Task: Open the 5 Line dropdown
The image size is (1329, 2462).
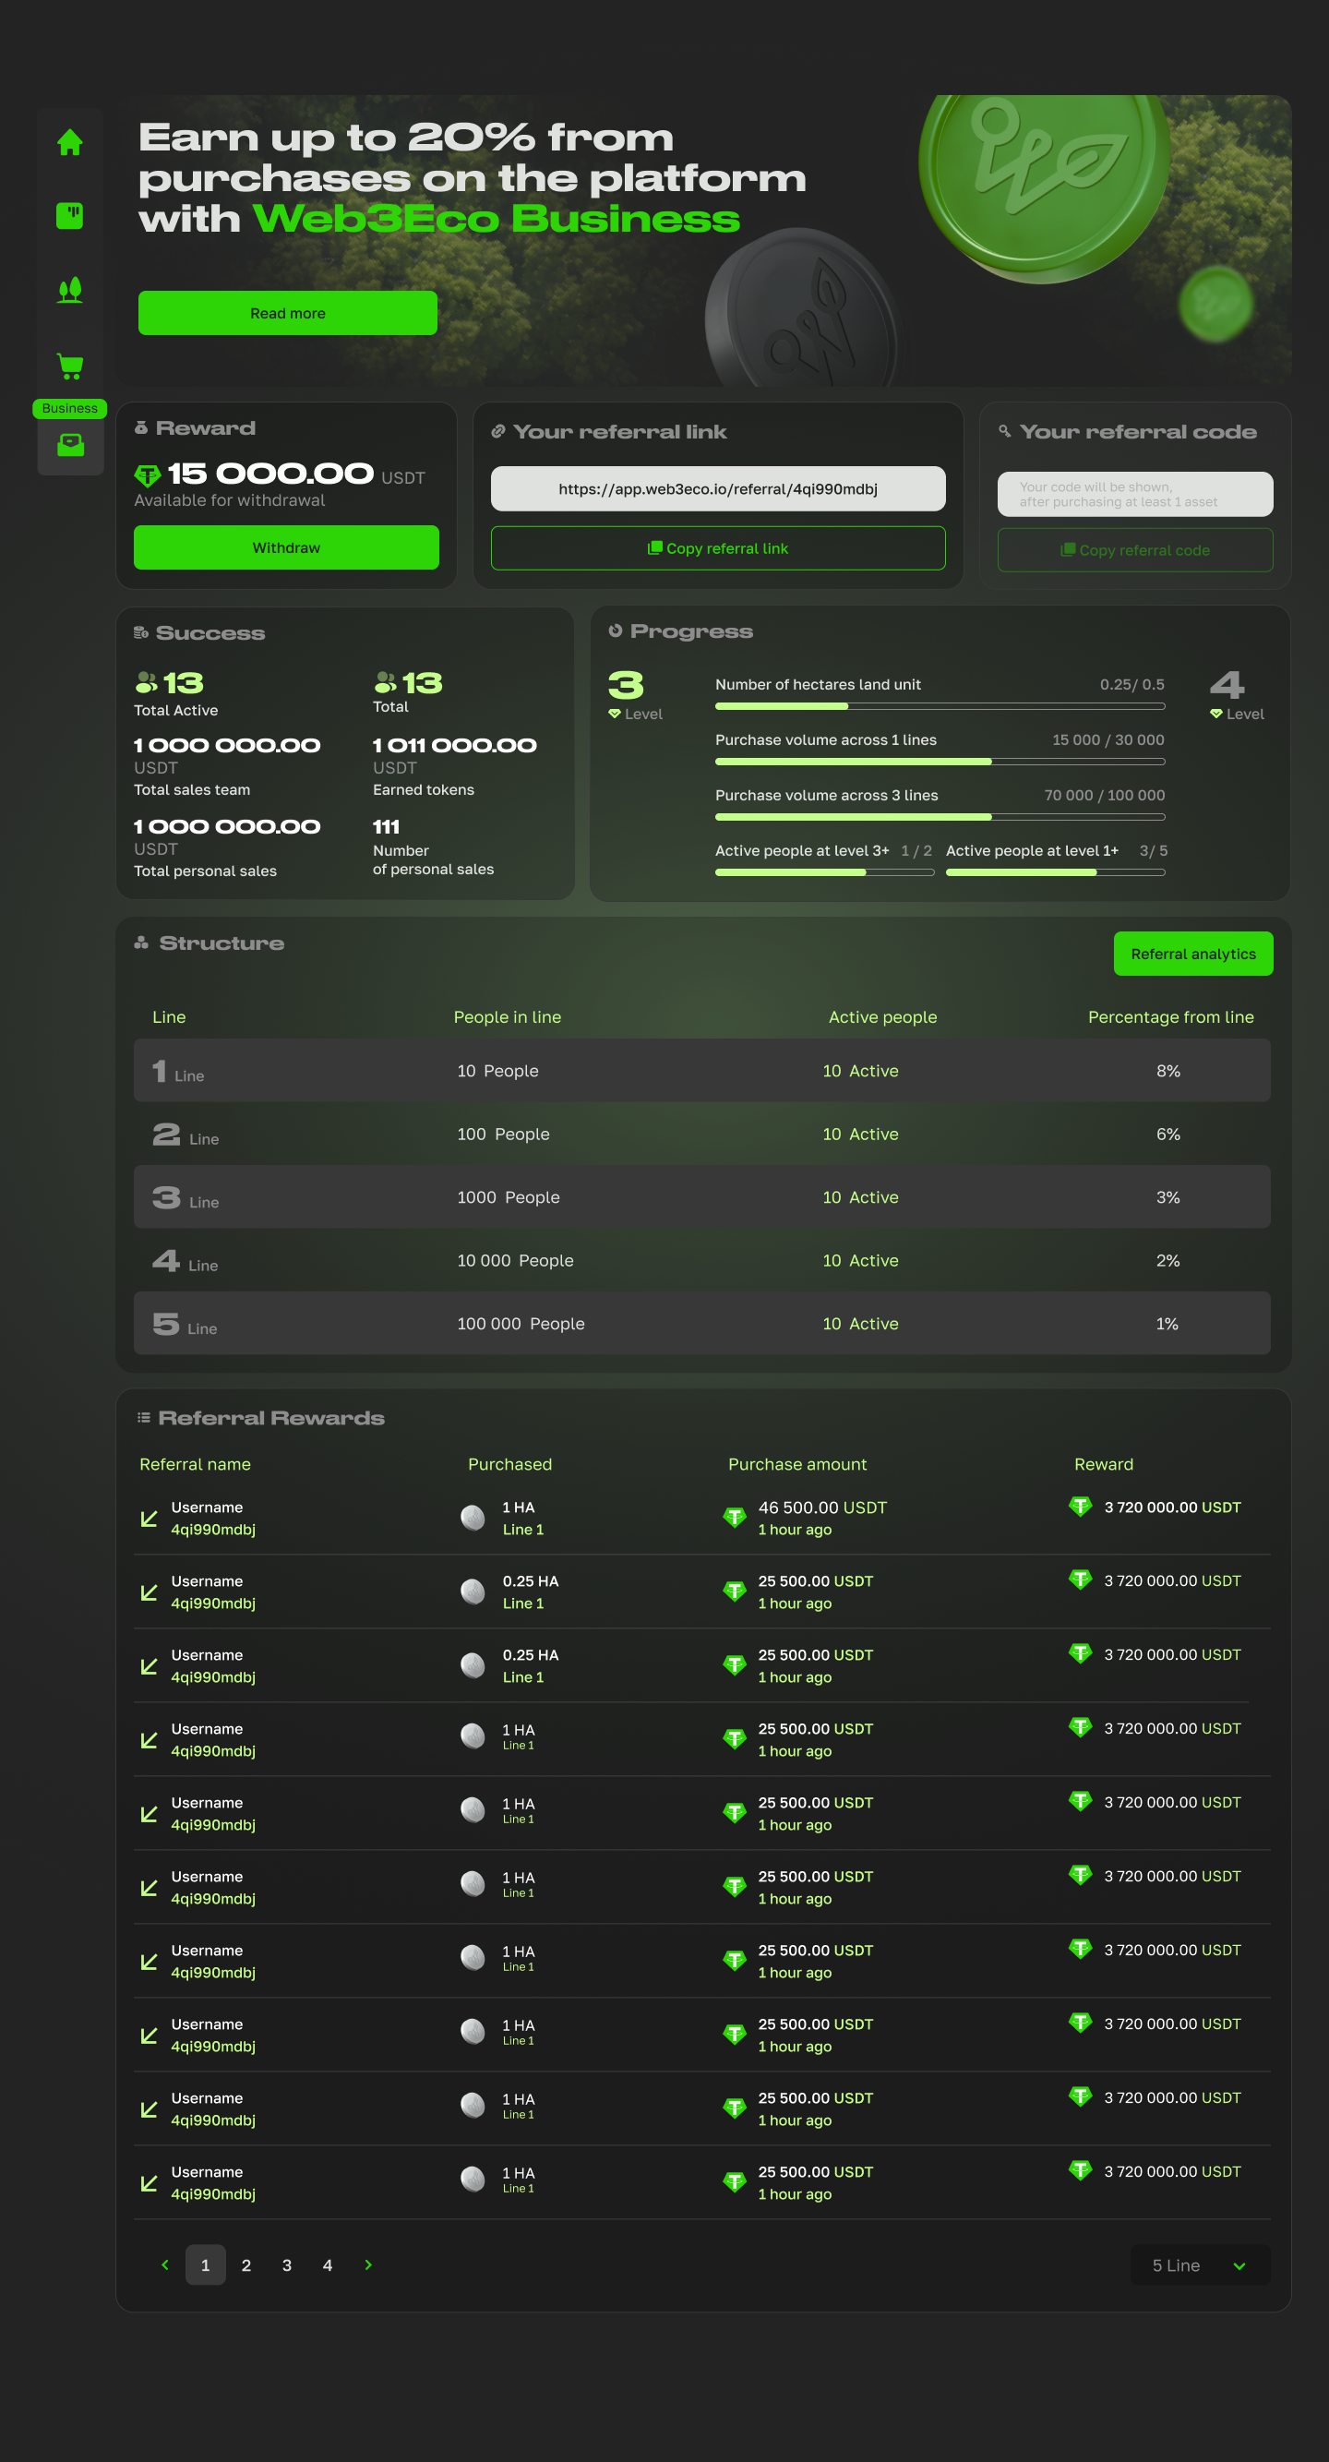Action: pos(1200,2265)
